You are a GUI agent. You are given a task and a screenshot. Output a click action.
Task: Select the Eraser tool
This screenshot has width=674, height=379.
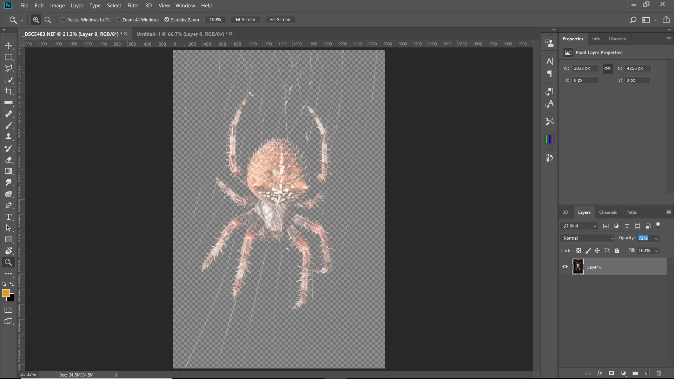[x=8, y=160]
